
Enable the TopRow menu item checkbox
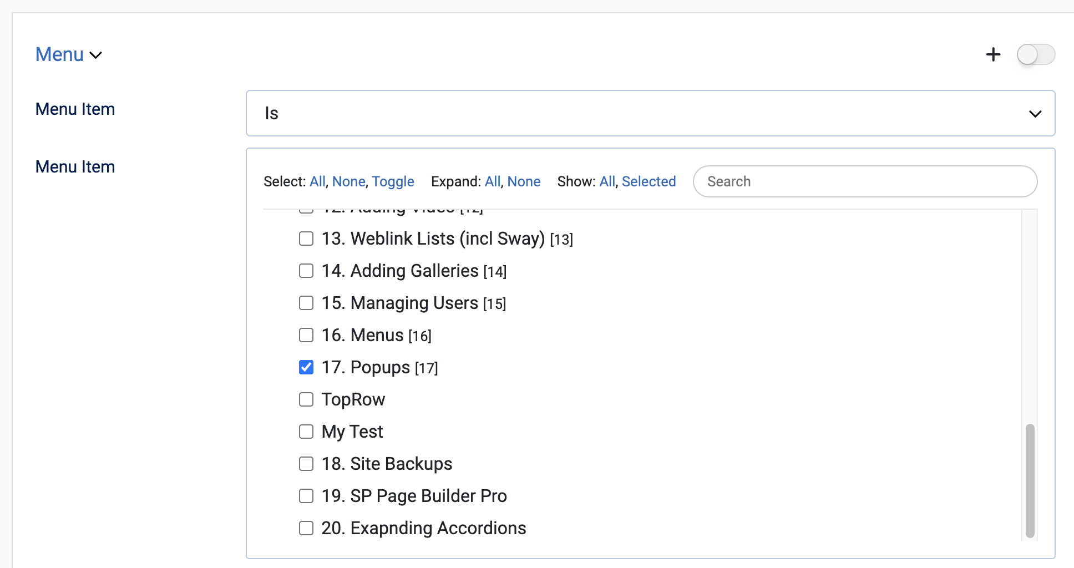pyautogui.click(x=306, y=399)
